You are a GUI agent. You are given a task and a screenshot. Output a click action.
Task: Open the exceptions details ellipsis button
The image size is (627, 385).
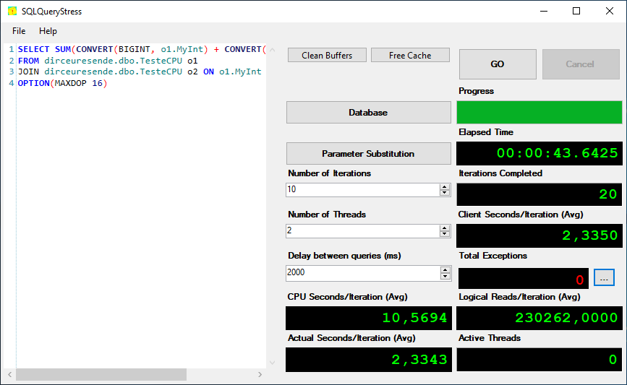(x=604, y=277)
